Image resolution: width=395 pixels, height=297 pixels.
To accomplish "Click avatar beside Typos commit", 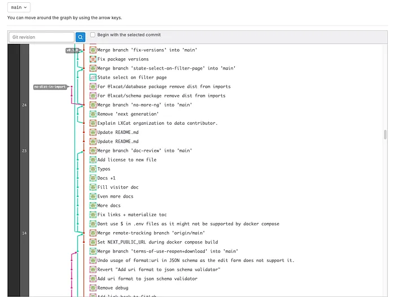I will click(x=93, y=169).
